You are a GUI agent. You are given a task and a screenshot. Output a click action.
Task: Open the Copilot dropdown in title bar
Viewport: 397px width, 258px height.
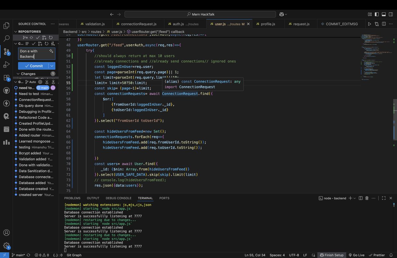point(286,14)
